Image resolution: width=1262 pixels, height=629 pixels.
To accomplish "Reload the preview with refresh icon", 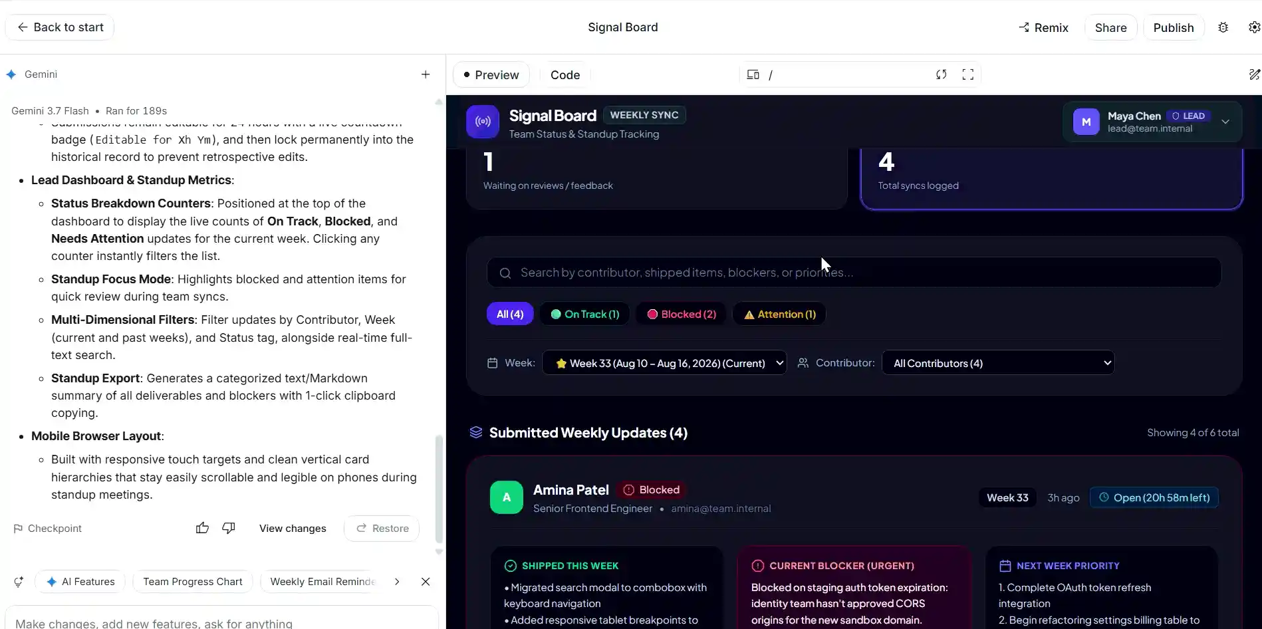I will (x=941, y=74).
